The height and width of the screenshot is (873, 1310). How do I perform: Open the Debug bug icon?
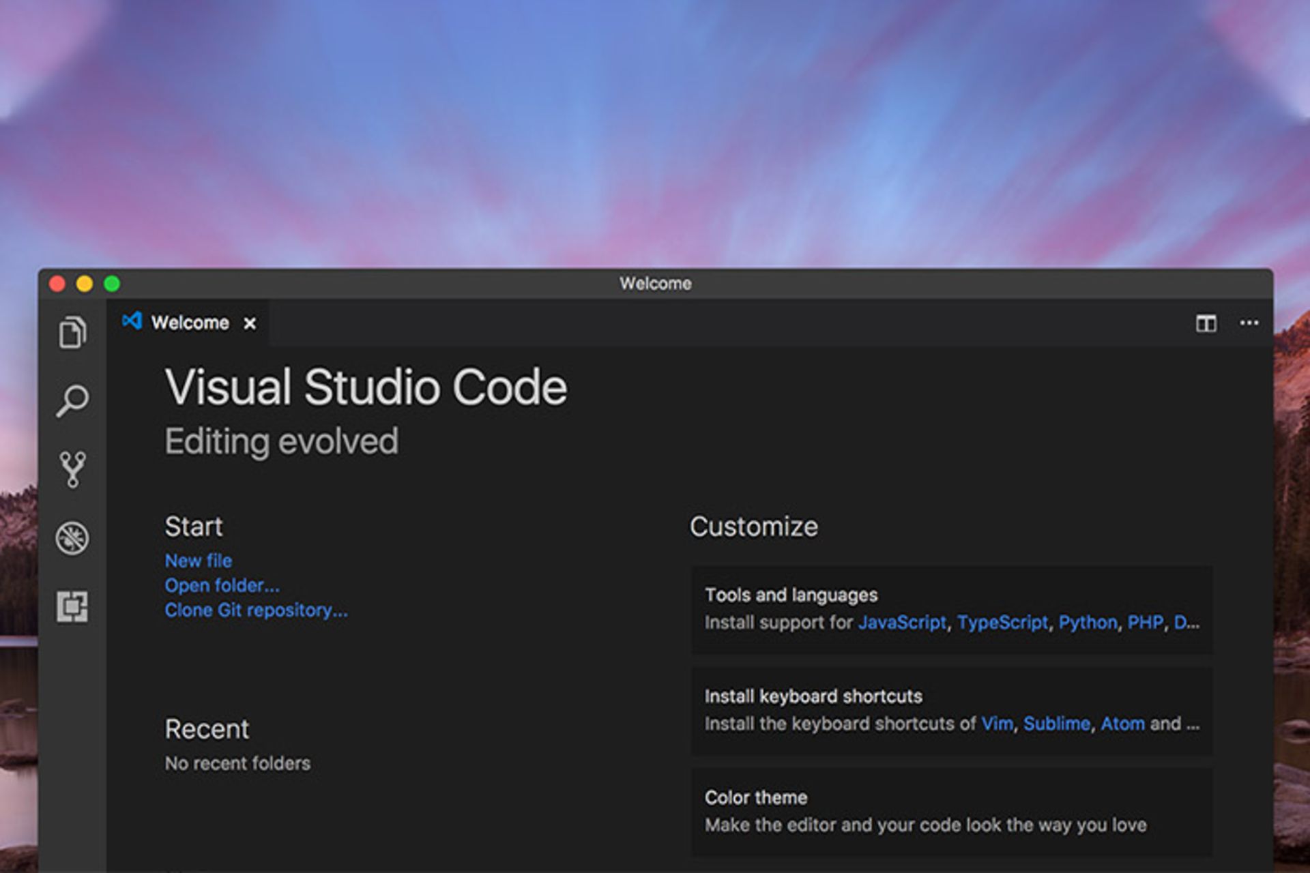(72, 538)
